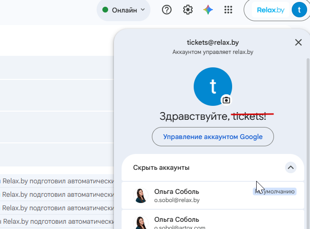
Task: Click the large 't' profile picture
Action: [x=213, y=87]
